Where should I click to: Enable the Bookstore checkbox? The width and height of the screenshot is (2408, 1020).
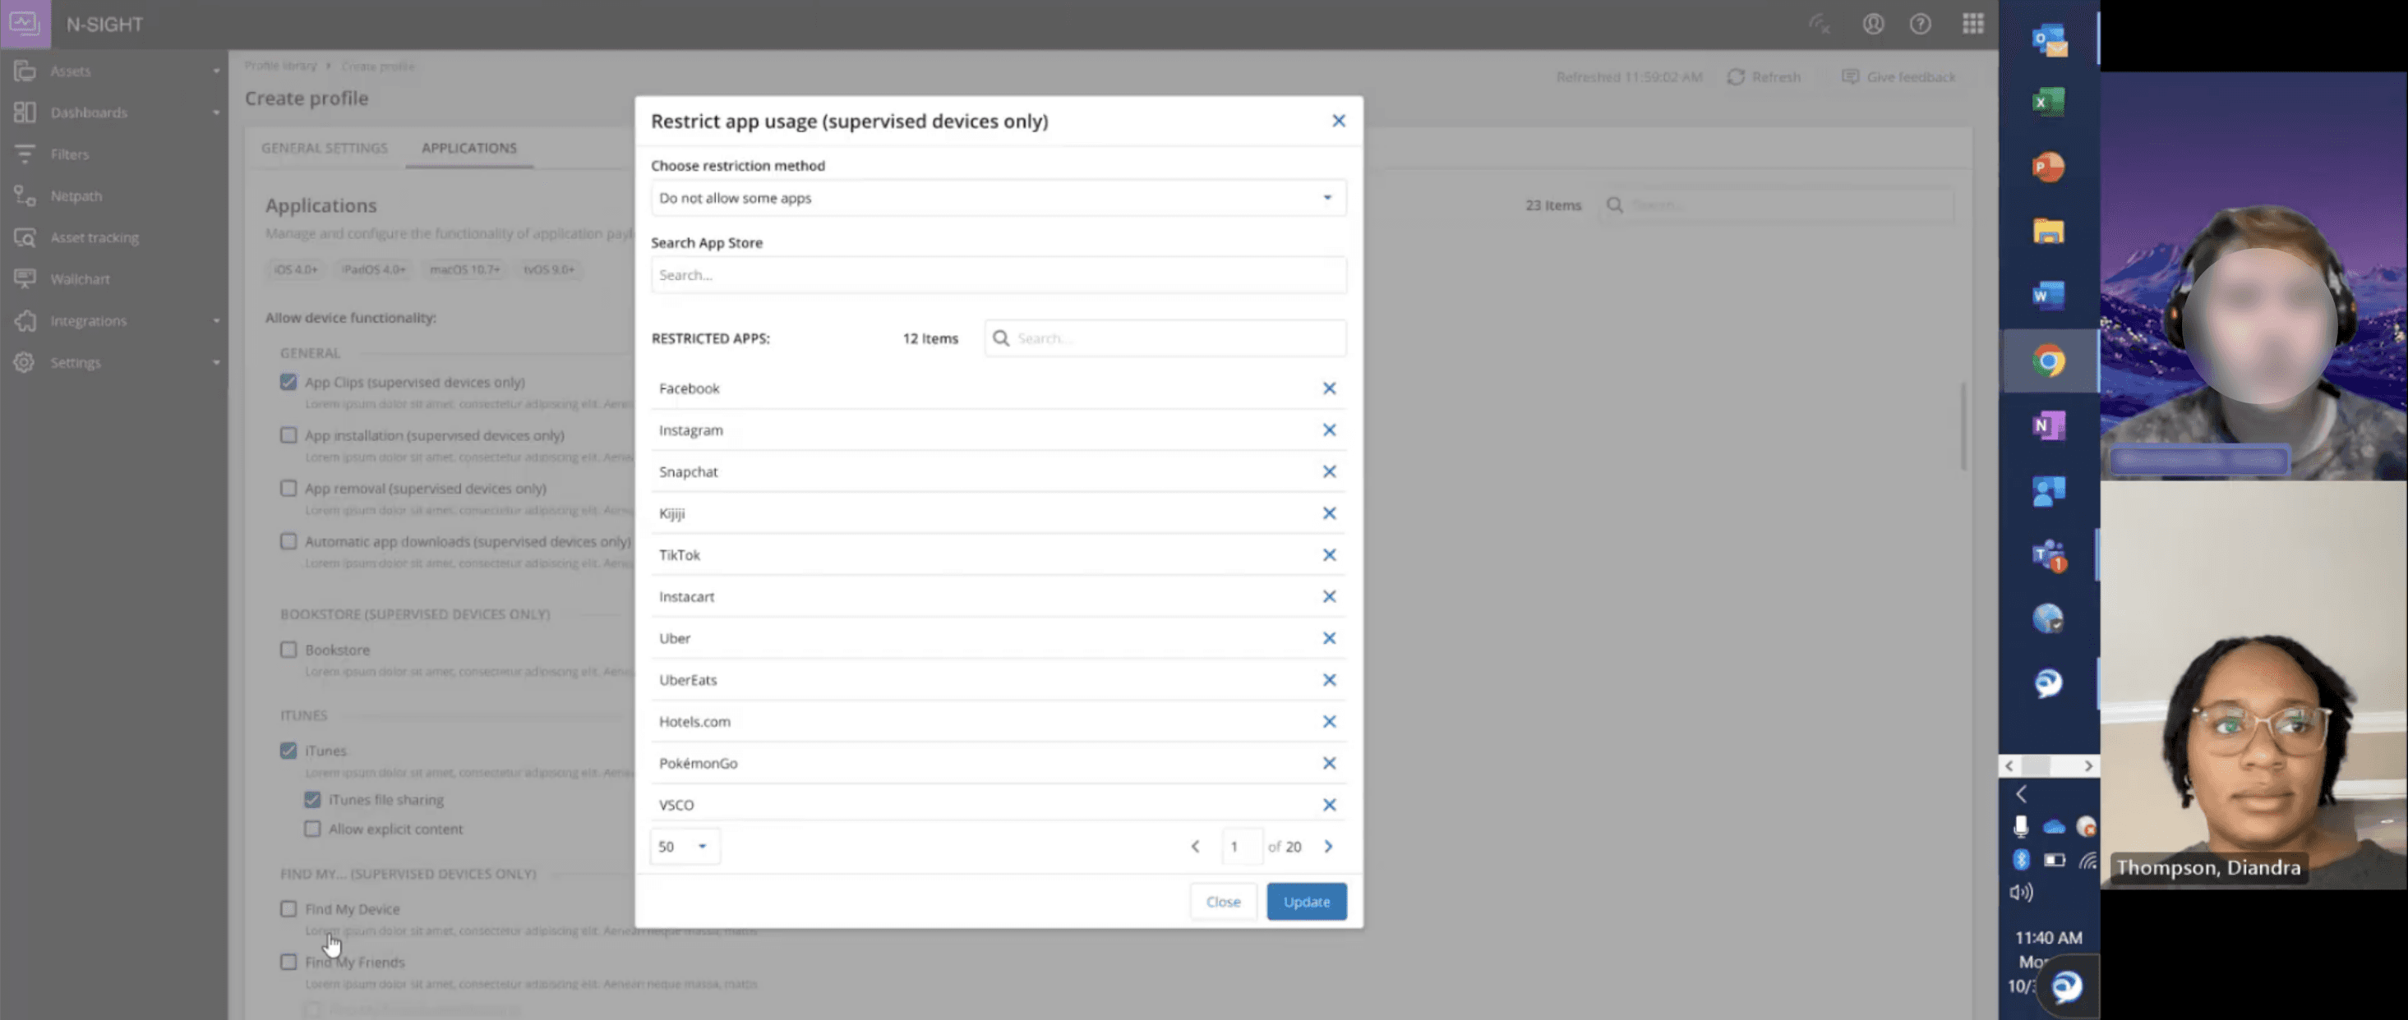288,650
